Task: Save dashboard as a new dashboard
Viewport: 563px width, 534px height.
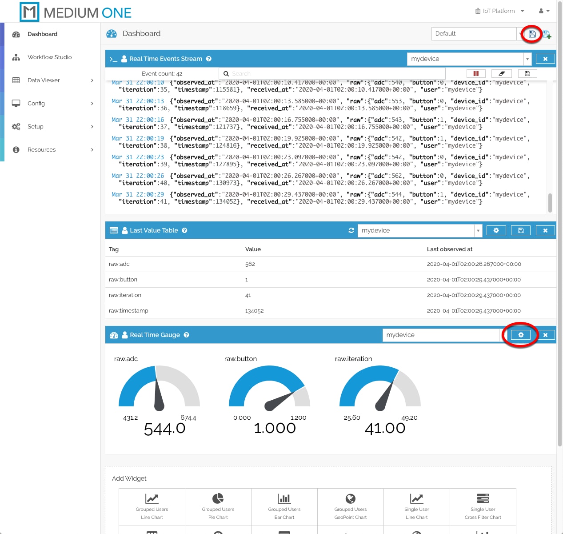Action: point(547,34)
